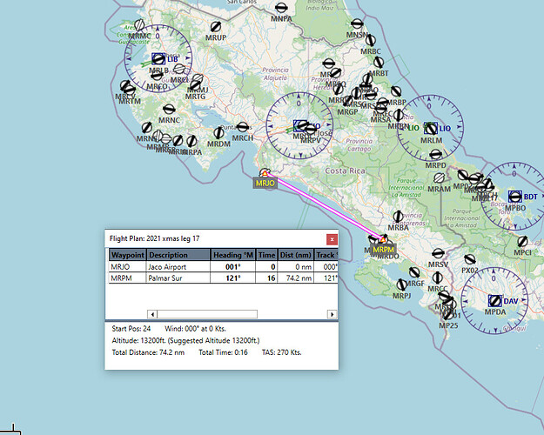Click the MRPM Palmar Sur airport marker

(x=383, y=239)
